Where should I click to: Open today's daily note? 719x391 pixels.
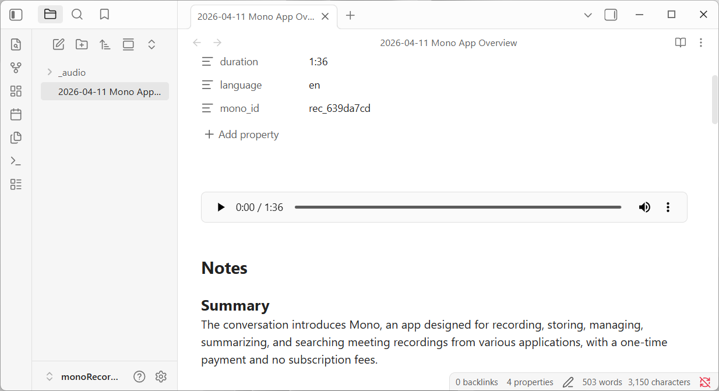(x=16, y=114)
